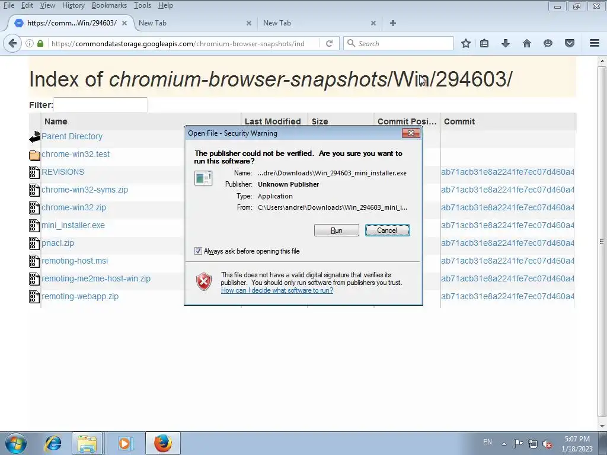Click the page vertical scrollbar
607x455 pixels.
click(602, 242)
